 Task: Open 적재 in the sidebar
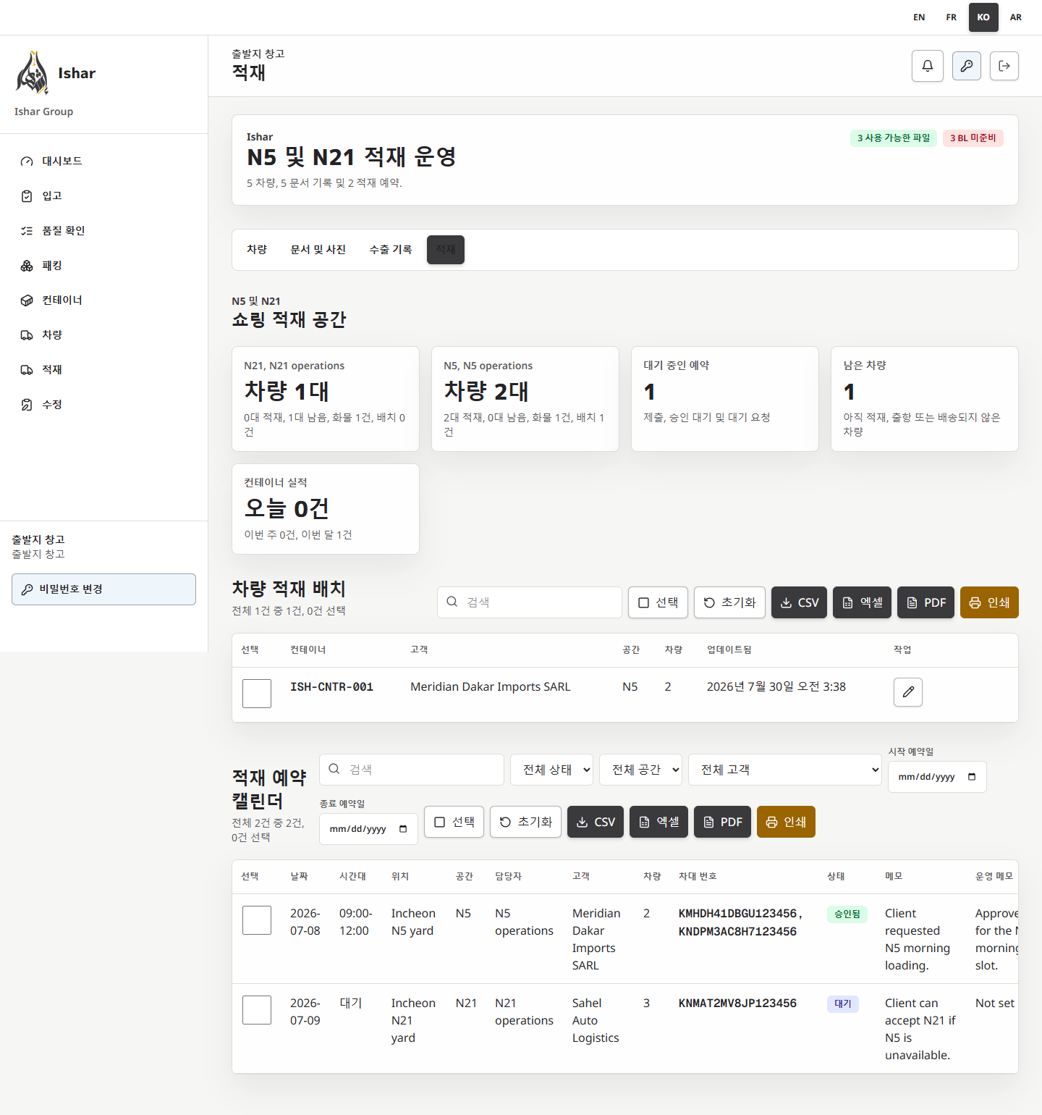(x=103, y=369)
